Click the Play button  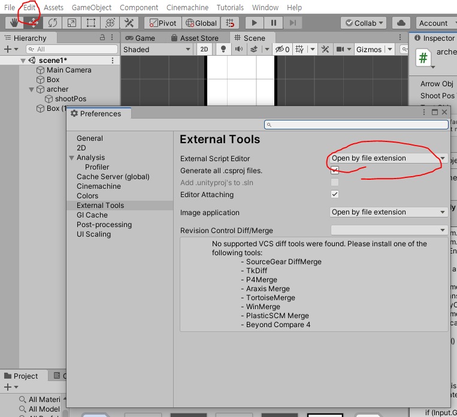click(254, 23)
